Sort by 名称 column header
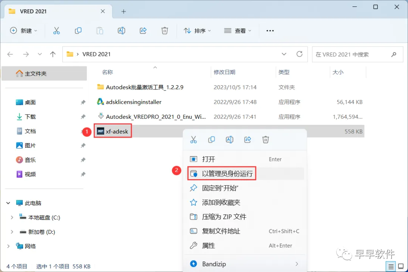This screenshot has width=408, height=272. [107, 72]
